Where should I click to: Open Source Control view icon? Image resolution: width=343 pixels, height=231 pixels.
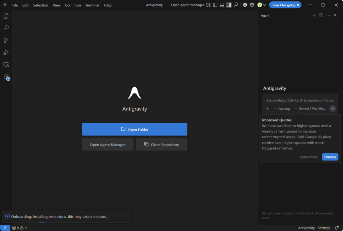6,40
